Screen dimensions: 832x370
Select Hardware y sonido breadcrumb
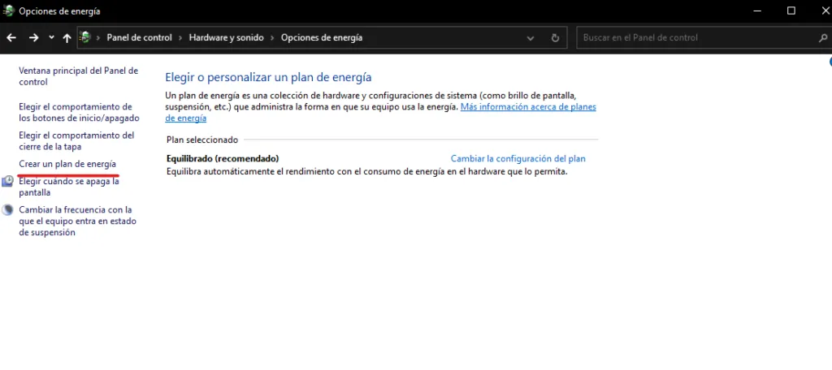[226, 37]
